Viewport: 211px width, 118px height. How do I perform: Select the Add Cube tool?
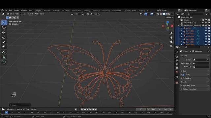[x=4, y=62]
